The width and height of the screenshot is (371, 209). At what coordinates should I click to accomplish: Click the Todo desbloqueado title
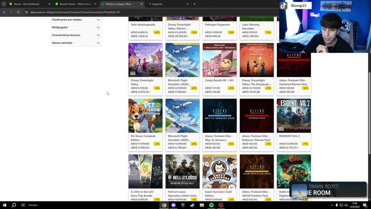tap(143, 25)
